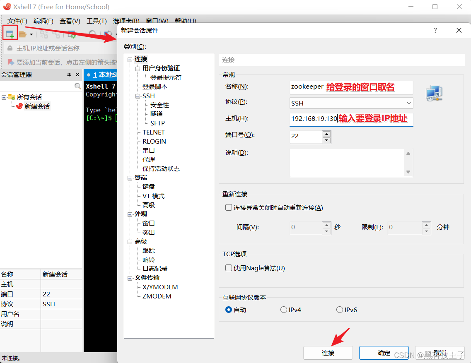Decrease the 限制 minutes spinner
This screenshot has height=363, width=471.
pos(426,231)
